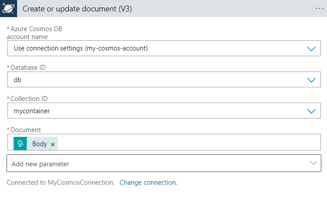Viewport: 327px width, 197px height.
Task: Open the Collection ID dropdown arrow
Action: (311, 111)
